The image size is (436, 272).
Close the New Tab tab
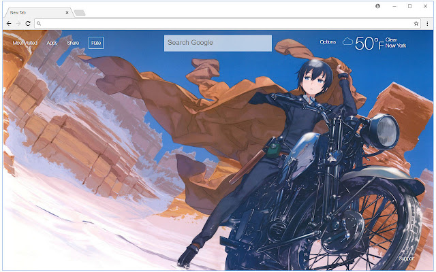click(67, 12)
